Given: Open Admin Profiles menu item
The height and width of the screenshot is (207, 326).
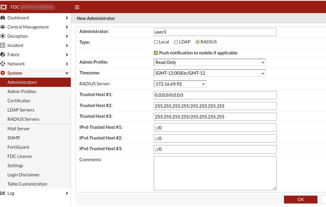Looking at the screenshot, I should click(22, 92).
